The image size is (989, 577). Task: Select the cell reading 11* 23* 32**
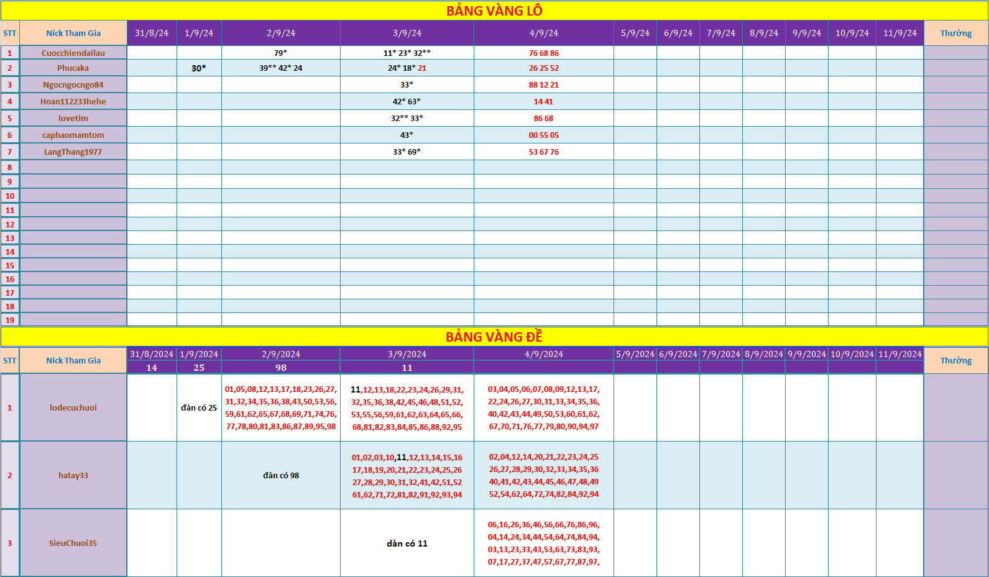coord(407,53)
